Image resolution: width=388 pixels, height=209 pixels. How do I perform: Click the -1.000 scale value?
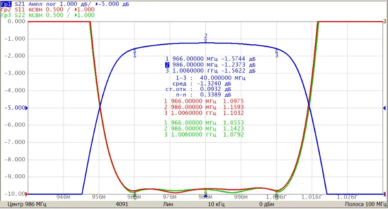point(15,39)
